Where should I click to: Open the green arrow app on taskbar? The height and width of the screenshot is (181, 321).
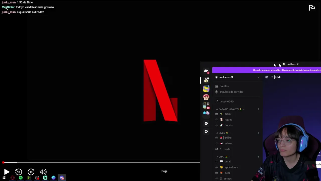29,178
